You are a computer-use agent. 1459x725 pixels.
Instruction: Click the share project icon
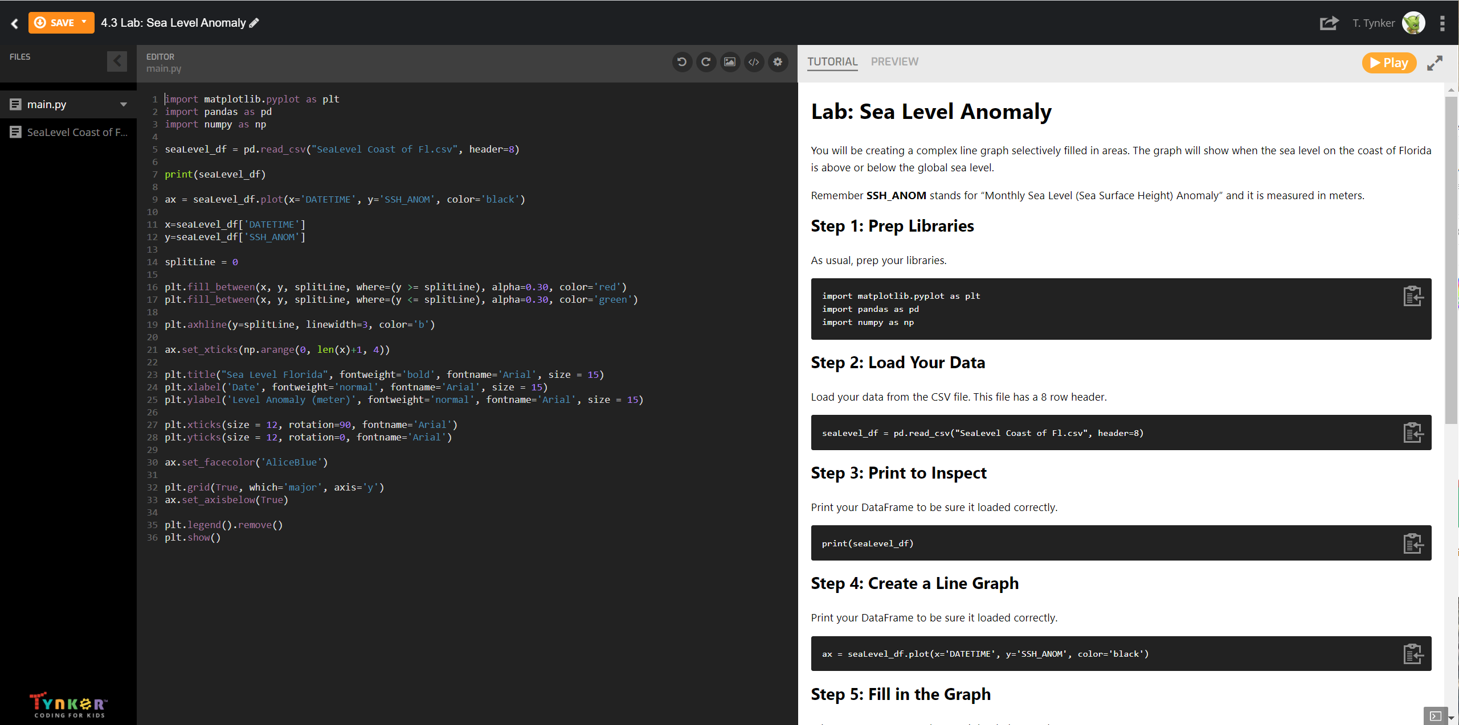tap(1329, 23)
